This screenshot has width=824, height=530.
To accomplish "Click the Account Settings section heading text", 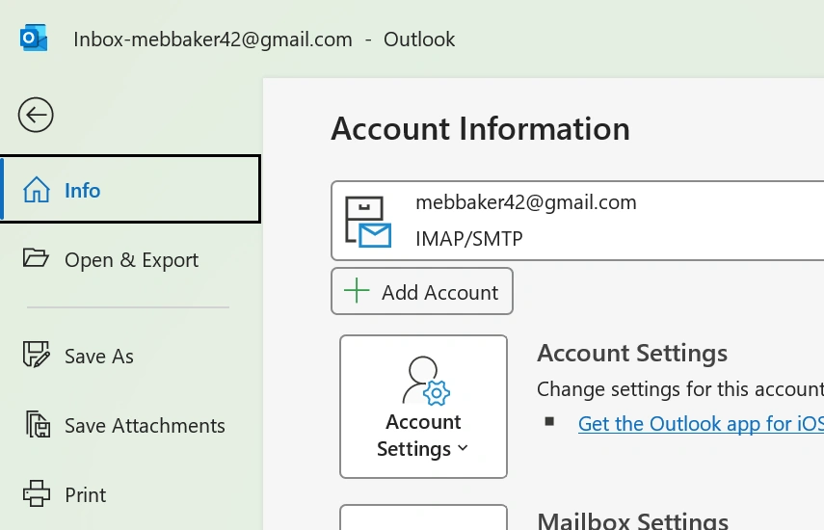I will pos(632,353).
